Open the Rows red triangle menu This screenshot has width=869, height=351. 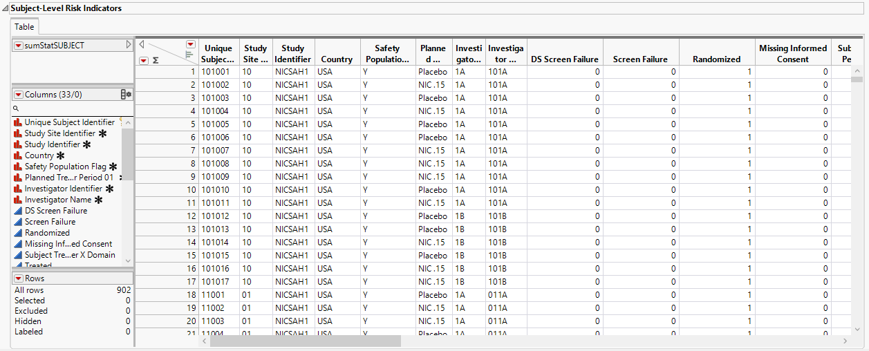coord(19,278)
